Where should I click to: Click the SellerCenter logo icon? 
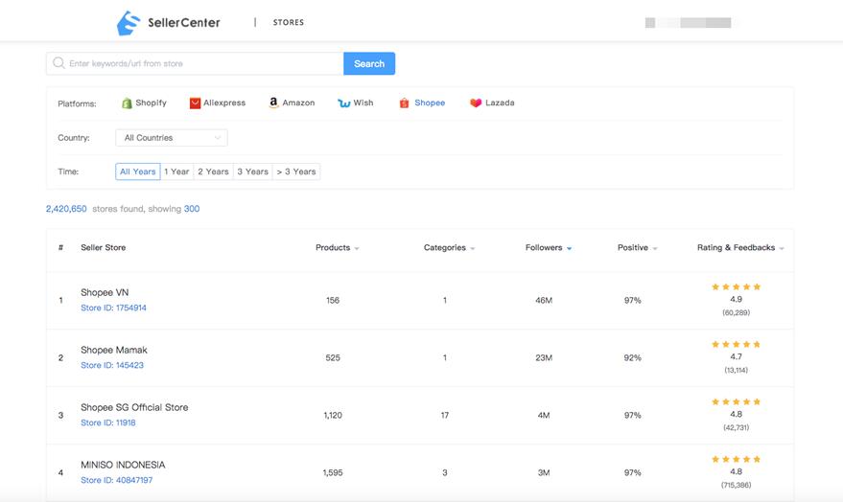click(129, 23)
